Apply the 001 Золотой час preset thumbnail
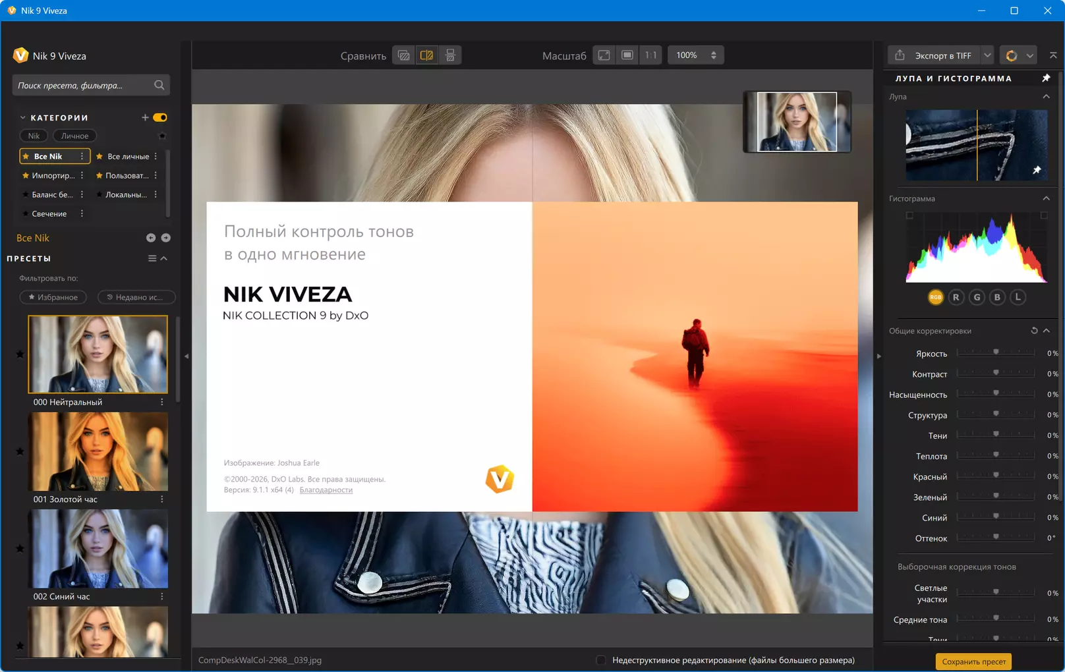The height and width of the screenshot is (672, 1065). coord(98,451)
